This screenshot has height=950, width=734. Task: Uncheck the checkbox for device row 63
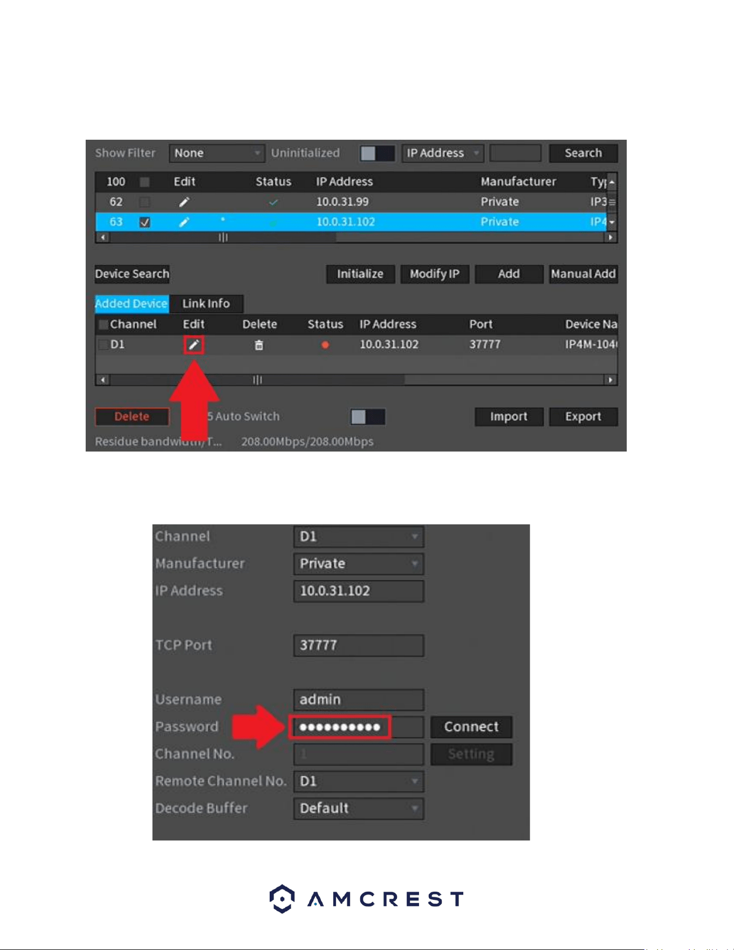click(x=145, y=222)
